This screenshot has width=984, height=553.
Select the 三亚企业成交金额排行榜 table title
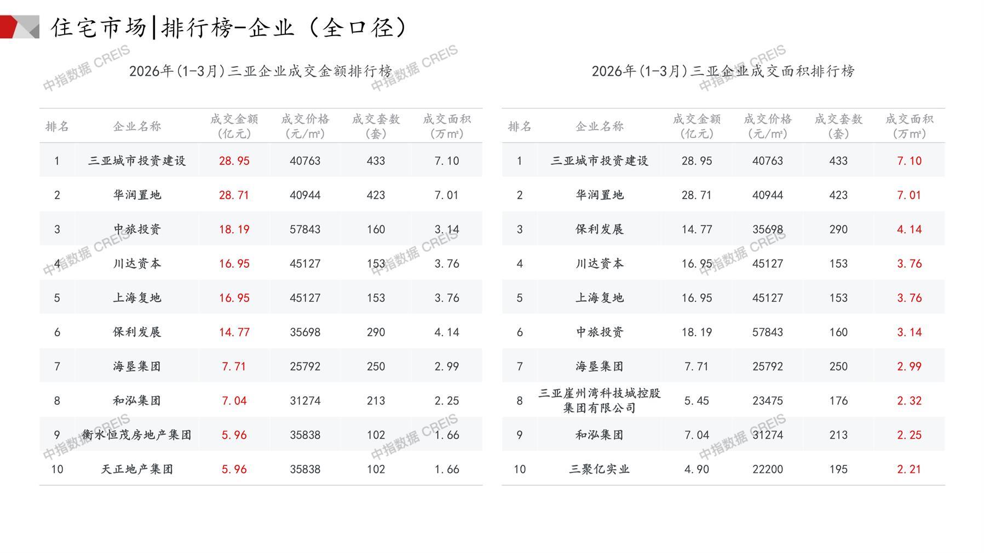(x=261, y=71)
